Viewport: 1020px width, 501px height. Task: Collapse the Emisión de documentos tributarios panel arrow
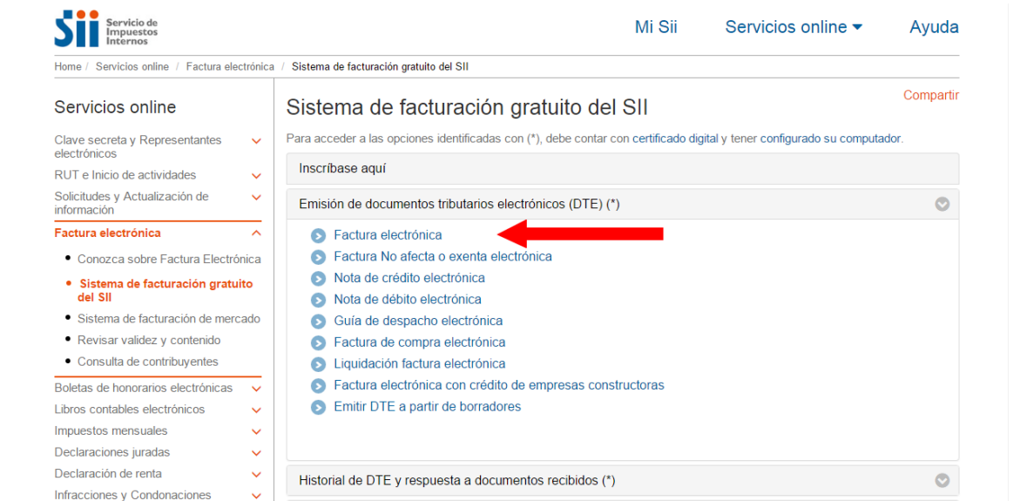click(942, 204)
